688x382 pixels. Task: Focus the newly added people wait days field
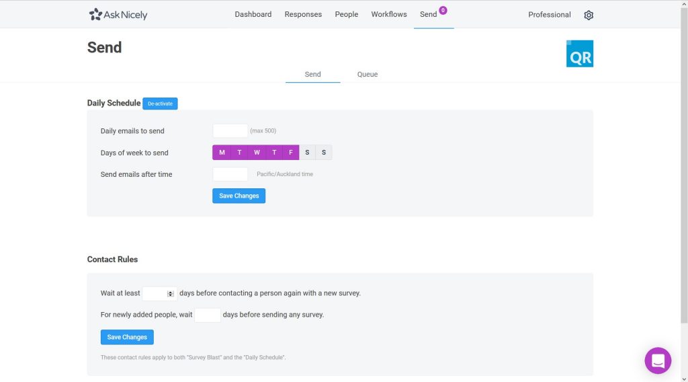click(208, 315)
